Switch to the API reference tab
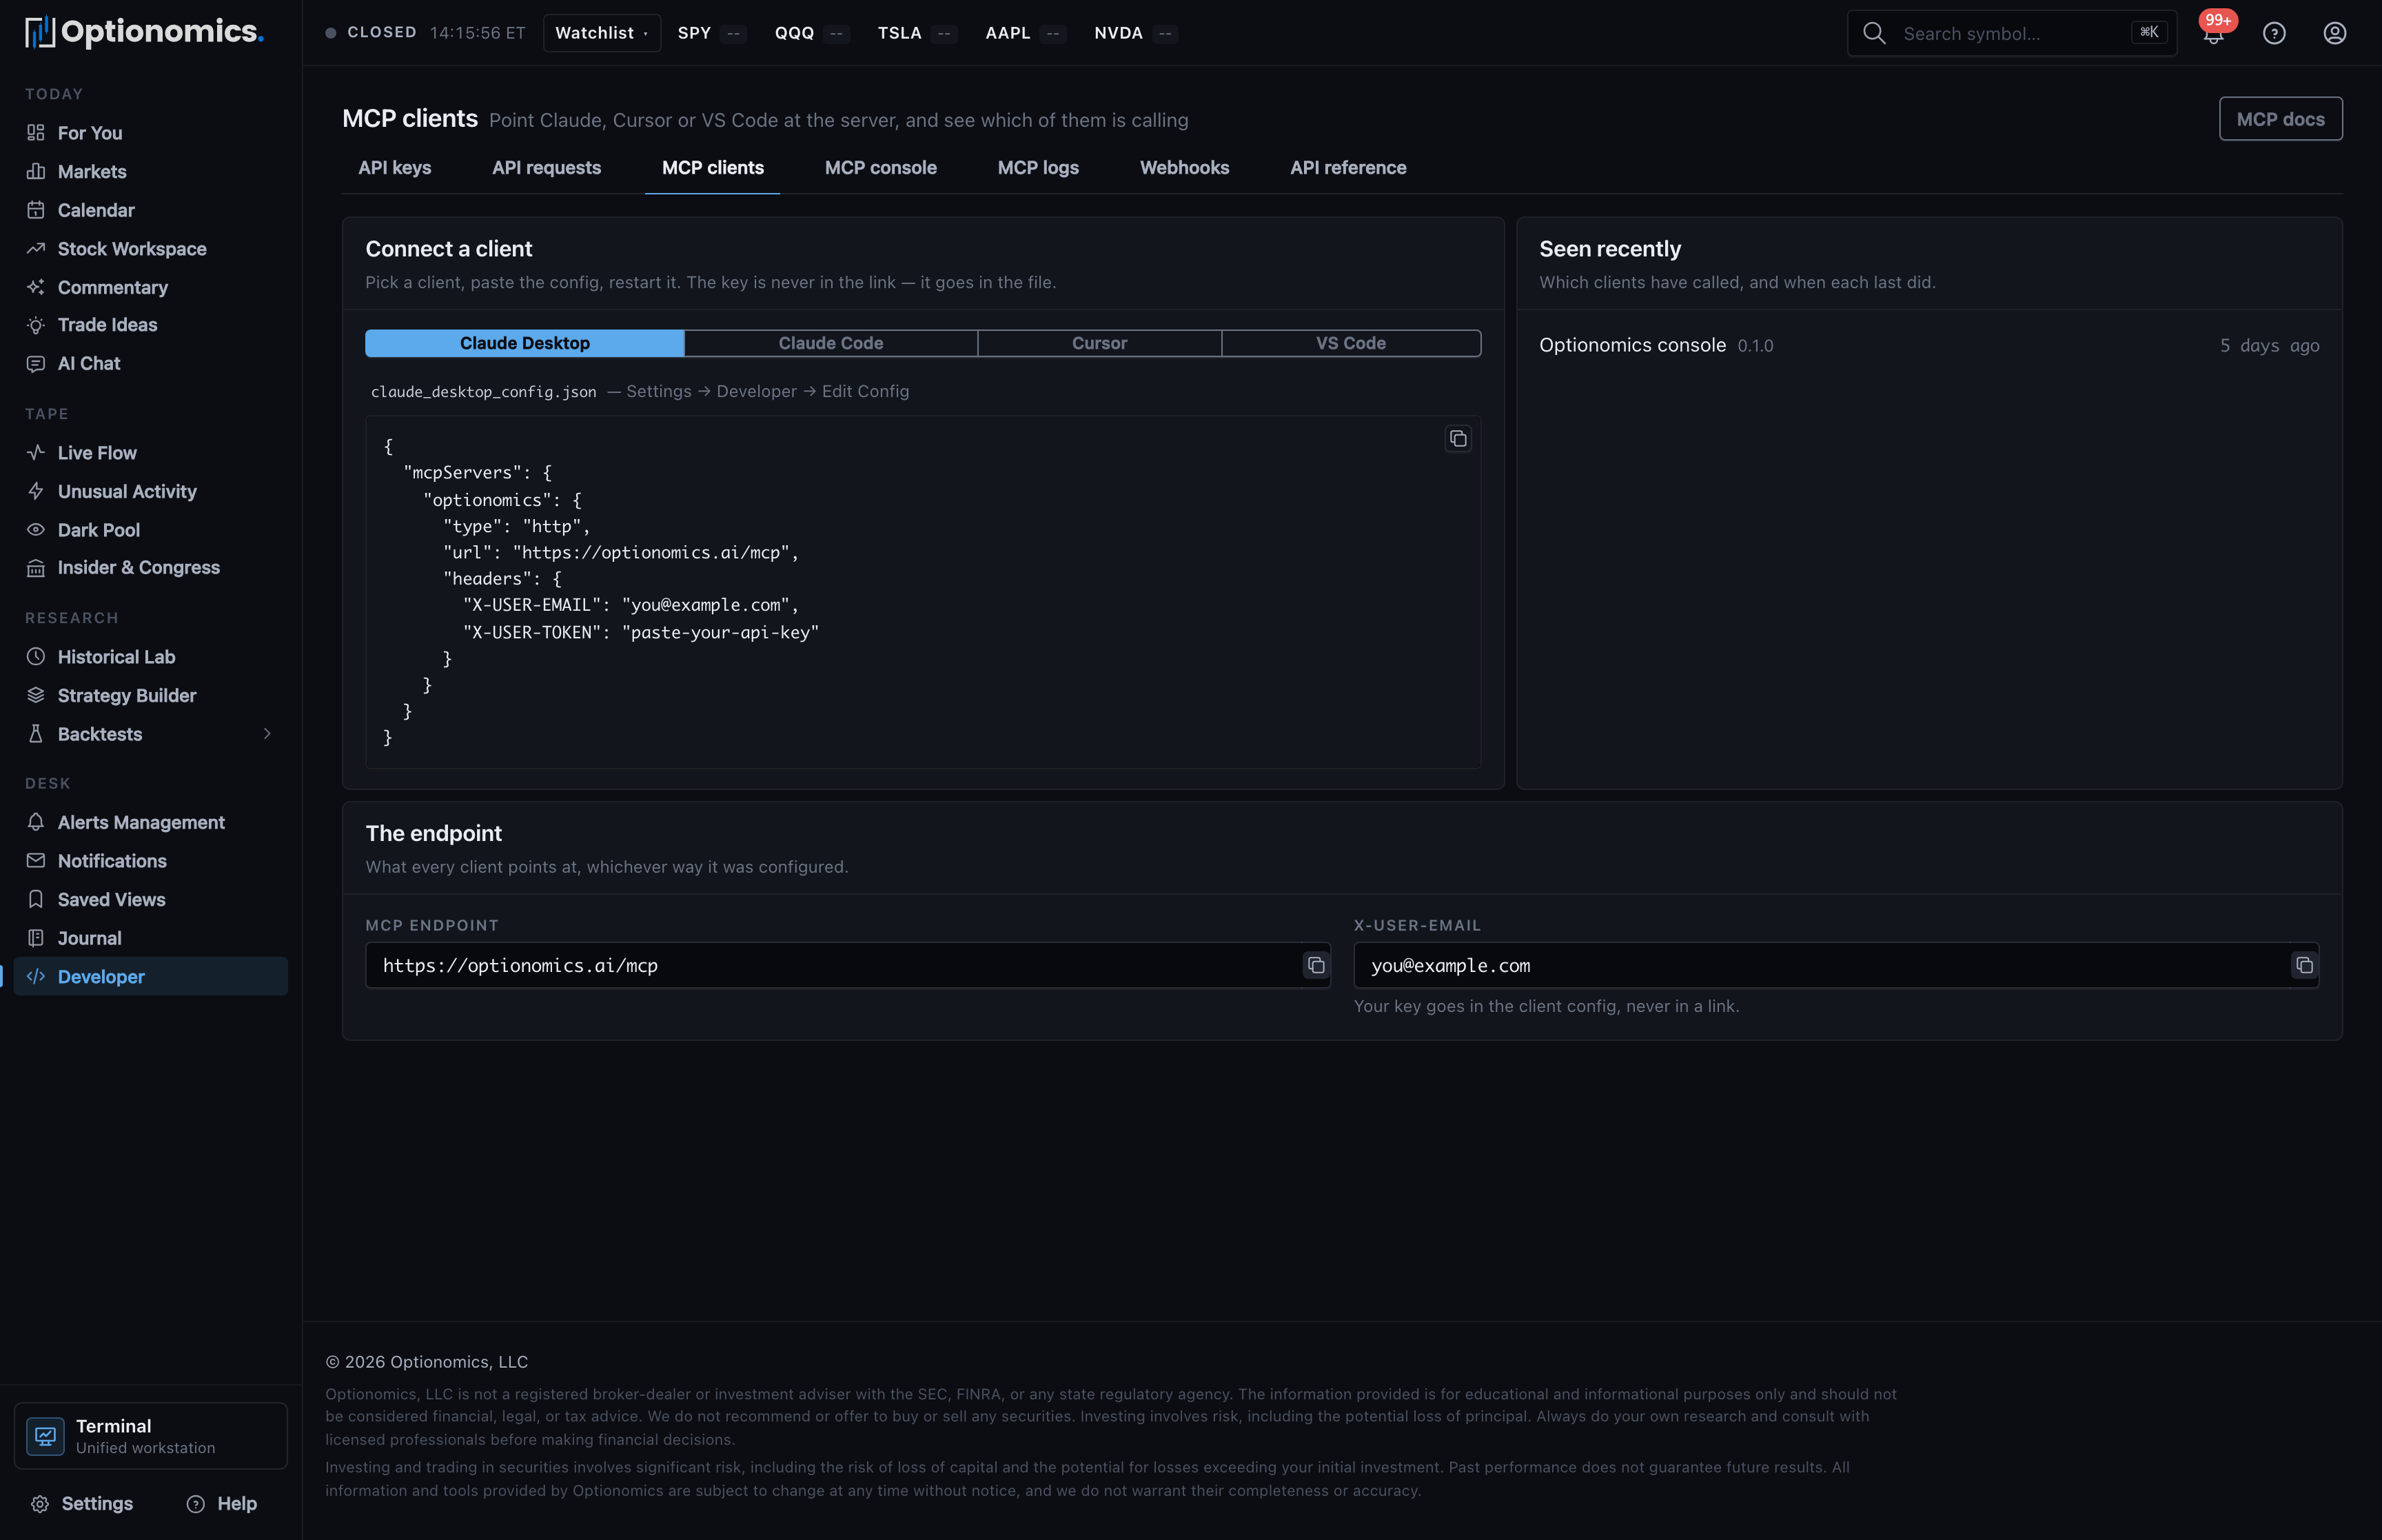 coord(1347,168)
